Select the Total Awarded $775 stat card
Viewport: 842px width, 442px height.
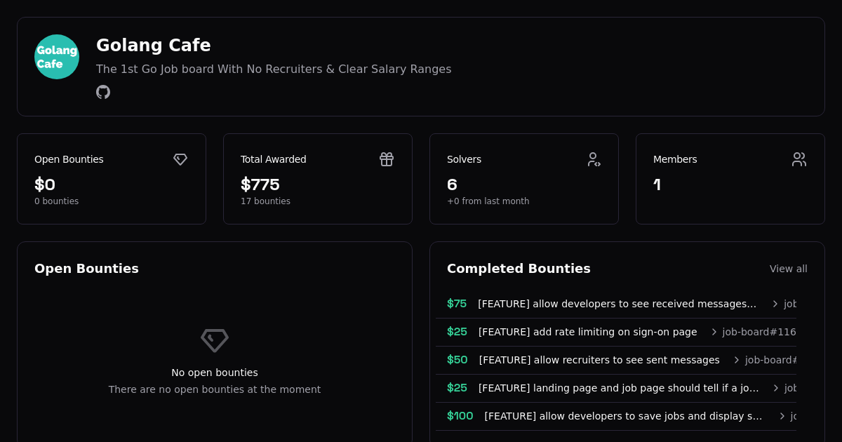click(x=317, y=179)
